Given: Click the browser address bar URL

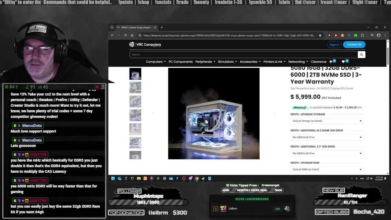Looking at the screenshot, I should point(229,35).
